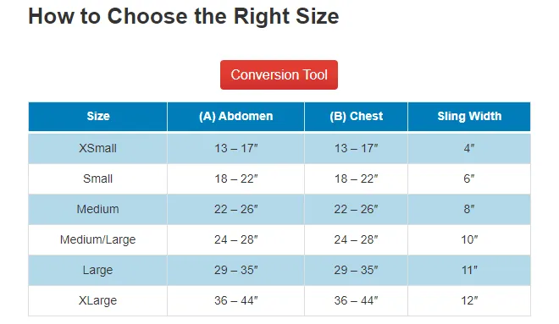Viewport: 559px width, 324px height.
Task: Click the 10" sling width cell
Action: click(x=469, y=239)
